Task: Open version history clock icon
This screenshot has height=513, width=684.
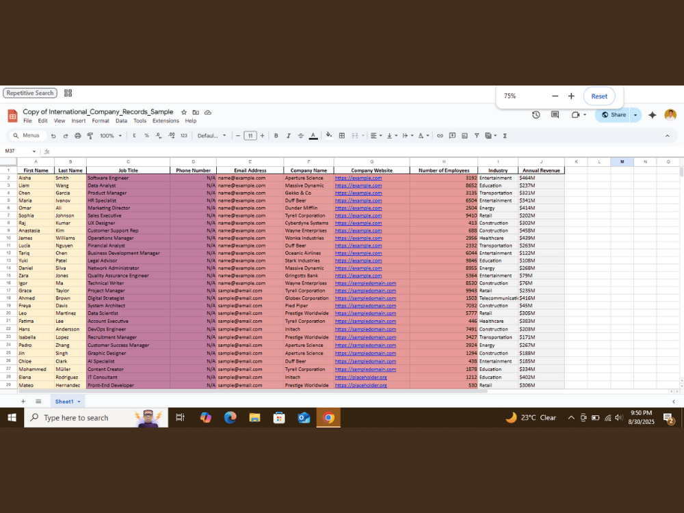Action: coord(536,115)
